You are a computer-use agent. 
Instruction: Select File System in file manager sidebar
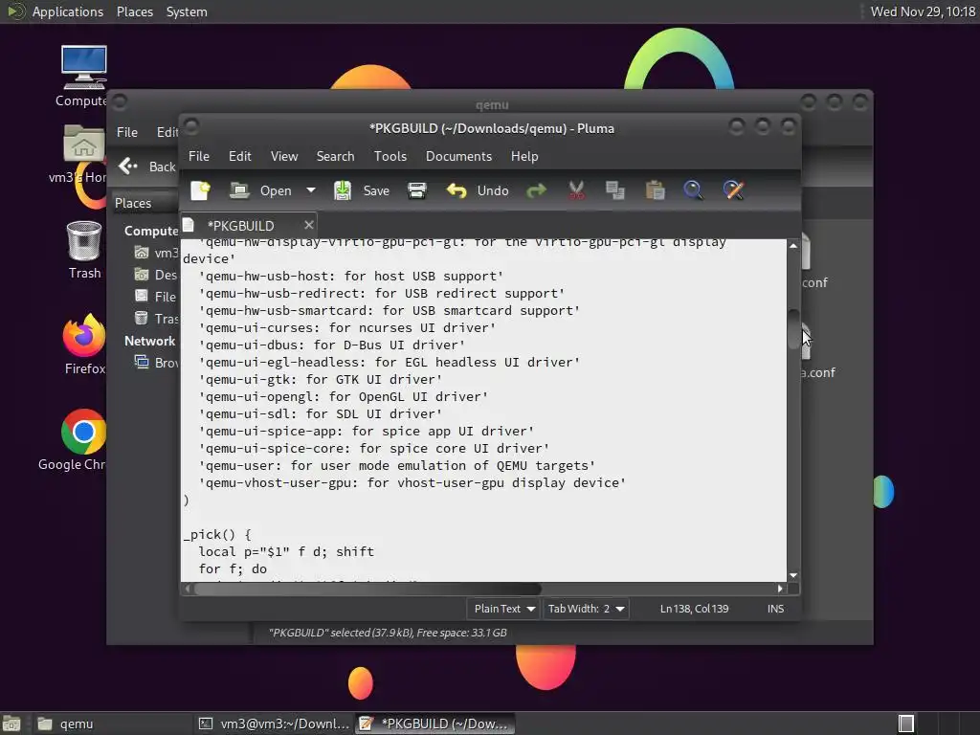156,297
